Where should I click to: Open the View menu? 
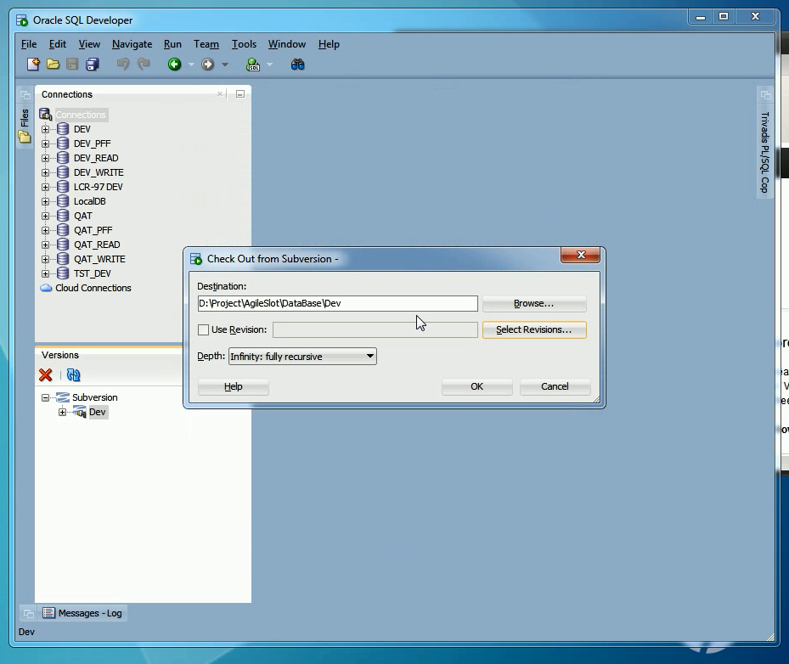(x=89, y=44)
